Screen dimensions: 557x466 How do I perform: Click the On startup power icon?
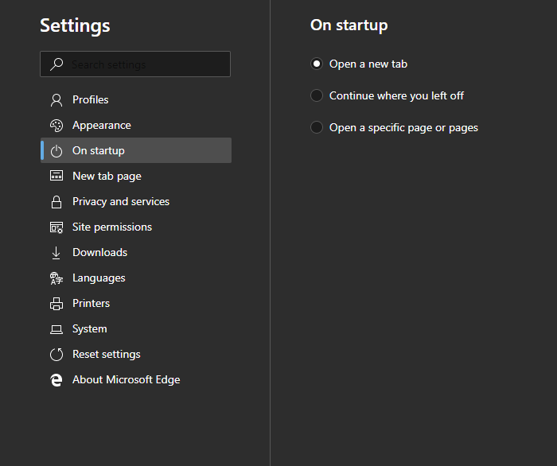tap(56, 150)
